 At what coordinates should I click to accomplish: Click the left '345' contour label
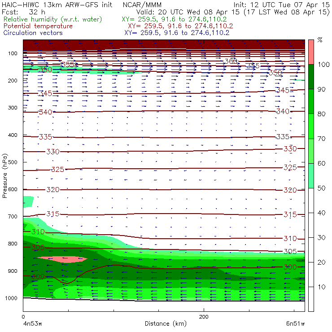(45, 93)
